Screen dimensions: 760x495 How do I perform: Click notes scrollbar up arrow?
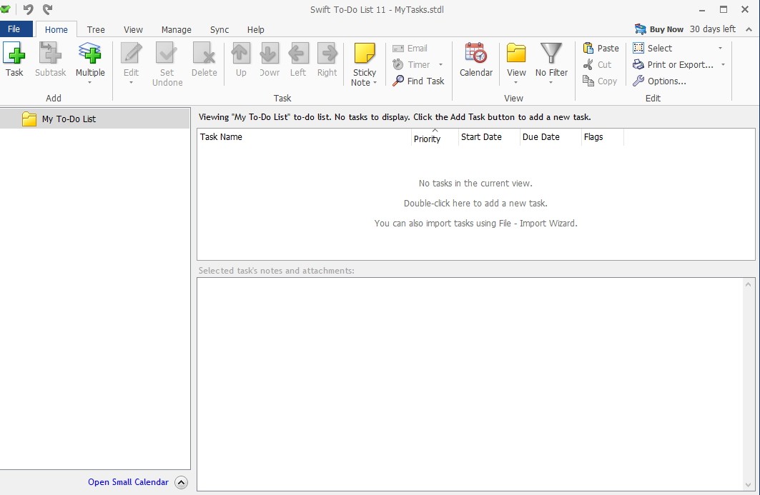point(749,284)
